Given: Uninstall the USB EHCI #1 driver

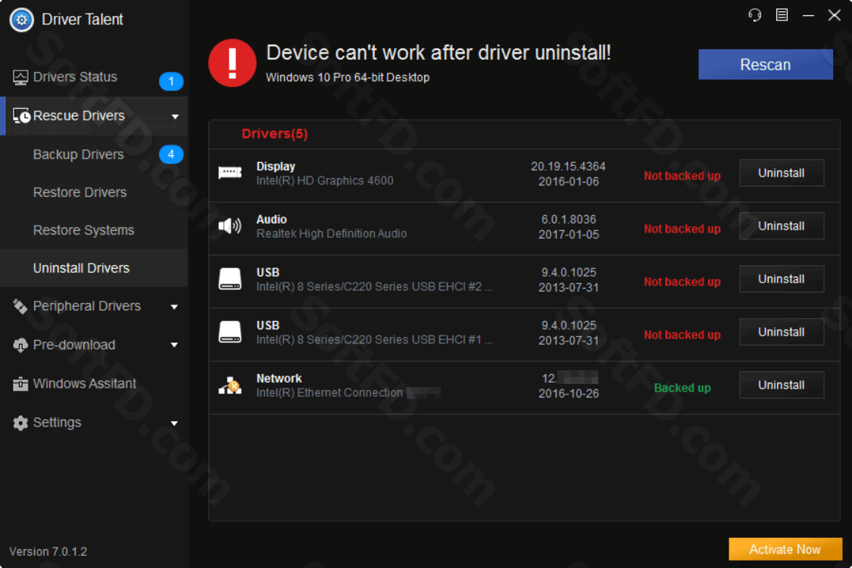Looking at the screenshot, I should pos(782,332).
